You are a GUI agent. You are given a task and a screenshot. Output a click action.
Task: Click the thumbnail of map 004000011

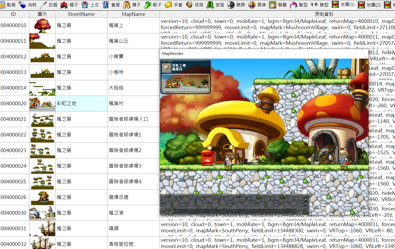(42, 41)
